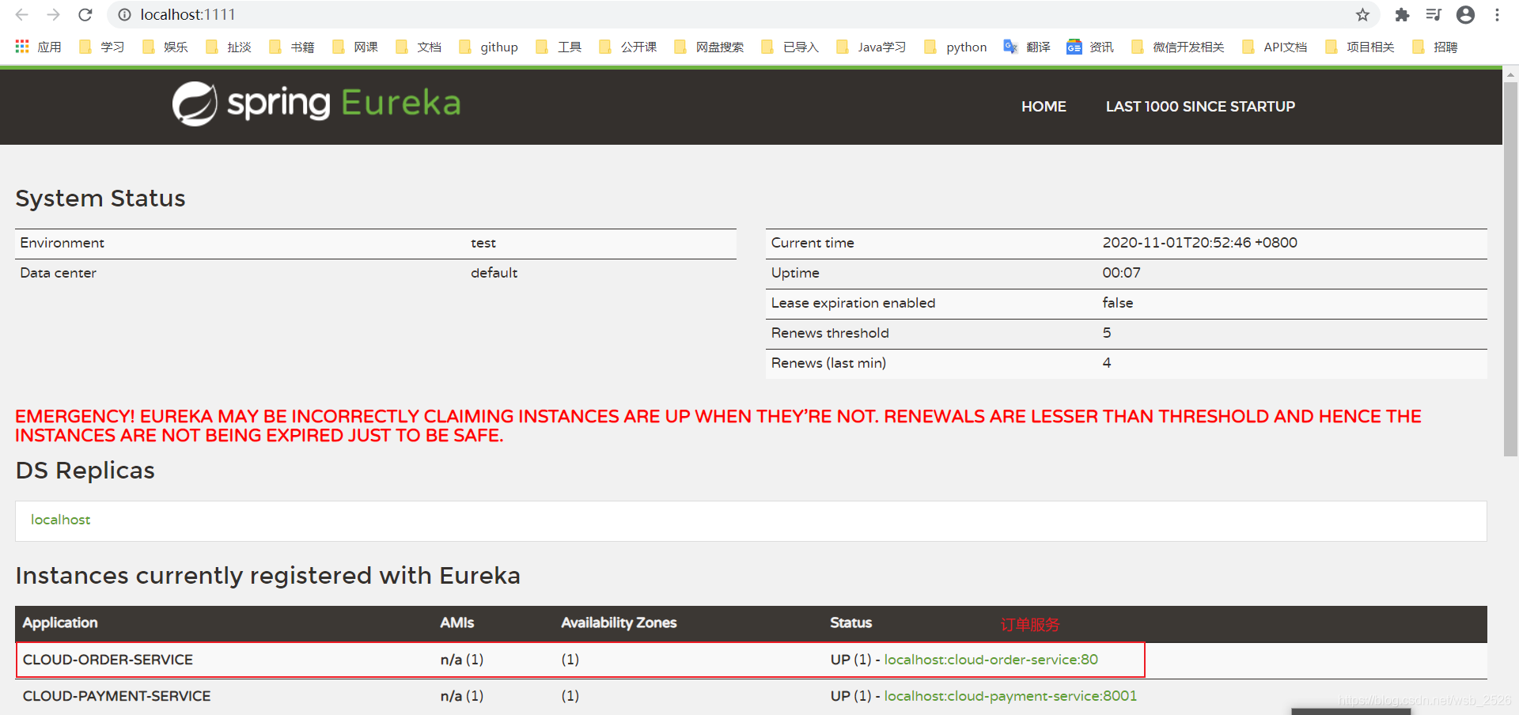Open the 项目相关 bookmark folder
This screenshot has width=1519, height=715.
coord(1360,47)
